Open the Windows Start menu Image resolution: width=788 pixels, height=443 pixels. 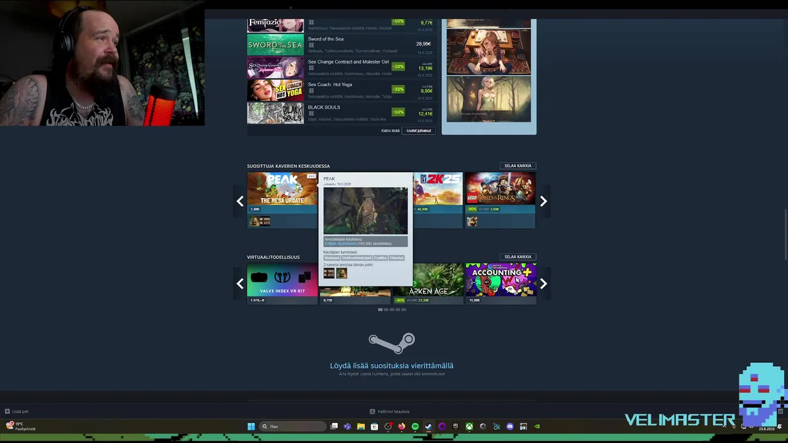[251, 426]
